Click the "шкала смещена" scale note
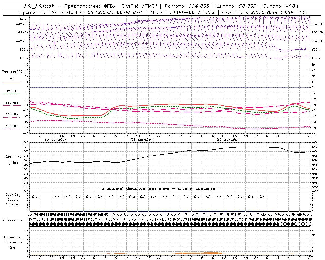 [197, 189]
